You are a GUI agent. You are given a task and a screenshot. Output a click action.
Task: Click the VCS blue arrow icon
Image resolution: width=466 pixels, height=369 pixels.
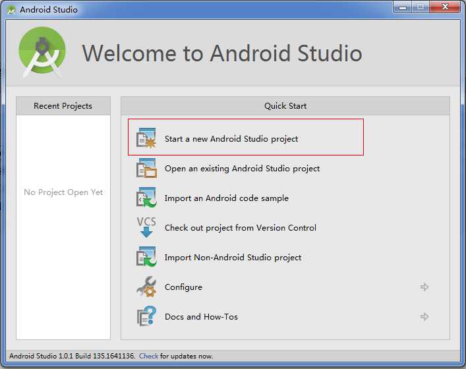tap(146, 227)
